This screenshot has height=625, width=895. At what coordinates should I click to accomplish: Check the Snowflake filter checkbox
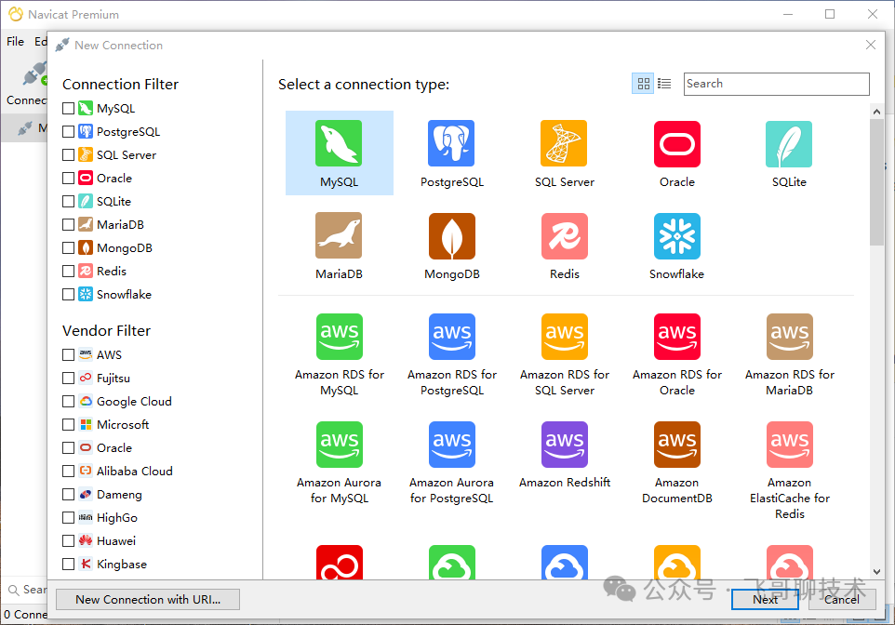pos(69,295)
